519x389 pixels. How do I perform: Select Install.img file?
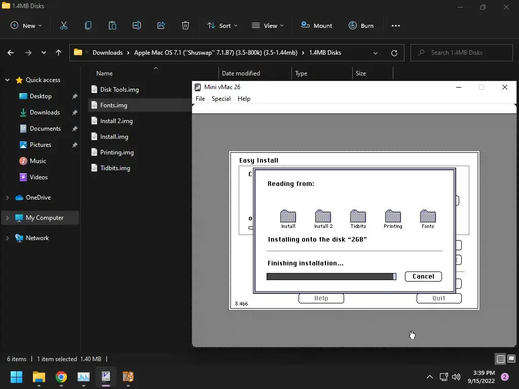114,137
